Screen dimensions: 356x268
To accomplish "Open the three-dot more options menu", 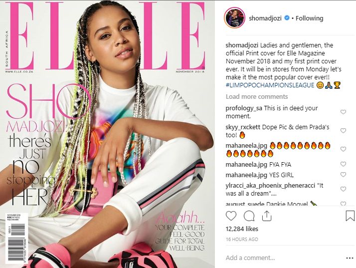I will pyautogui.click(x=350, y=258).
